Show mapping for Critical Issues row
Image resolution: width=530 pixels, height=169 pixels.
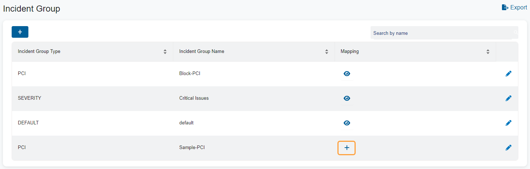point(347,98)
